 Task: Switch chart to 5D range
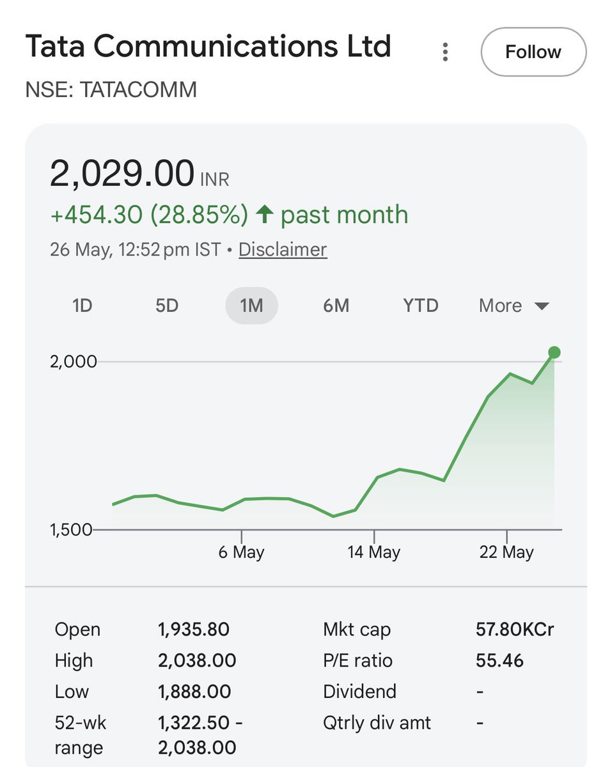tap(167, 306)
